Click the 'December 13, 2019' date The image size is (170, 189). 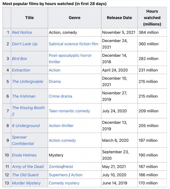(x=115, y=125)
